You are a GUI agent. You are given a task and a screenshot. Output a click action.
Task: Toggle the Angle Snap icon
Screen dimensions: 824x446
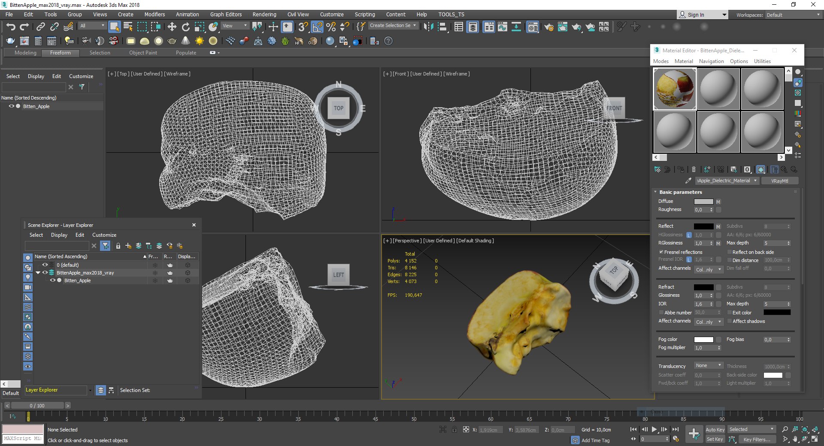pos(317,27)
